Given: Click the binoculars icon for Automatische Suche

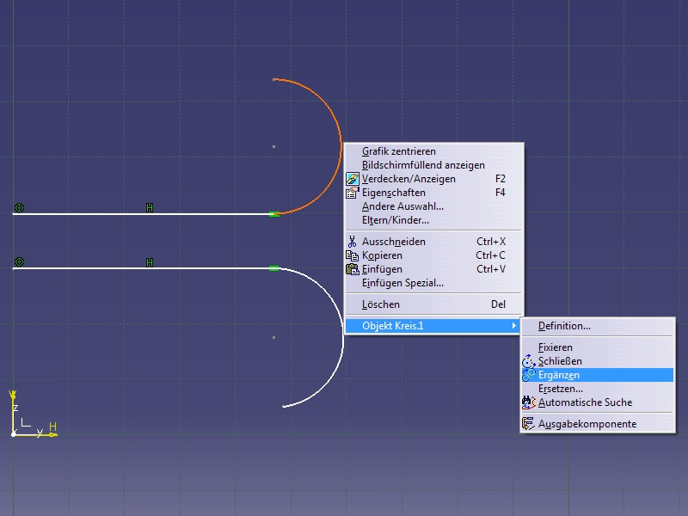Looking at the screenshot, I should 529,402.
